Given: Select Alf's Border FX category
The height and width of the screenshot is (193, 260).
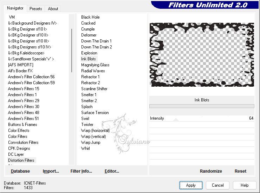Looking at the screenshot, I should pos(20,71).
